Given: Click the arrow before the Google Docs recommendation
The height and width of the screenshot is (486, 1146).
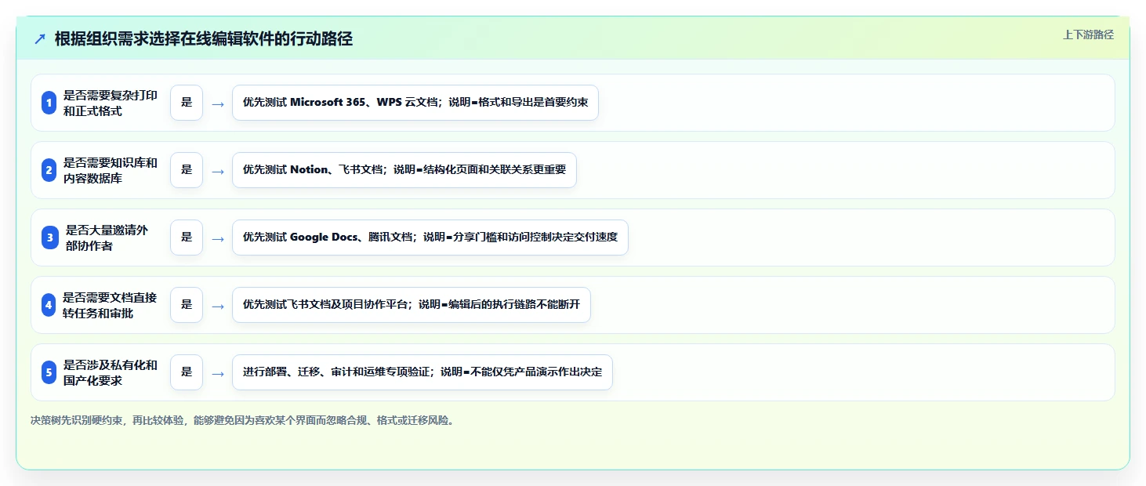Looking at the screenshot, I should [218, 238].
